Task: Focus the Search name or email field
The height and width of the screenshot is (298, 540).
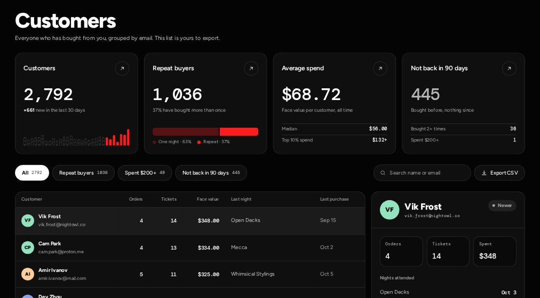Action: point(422,173)
